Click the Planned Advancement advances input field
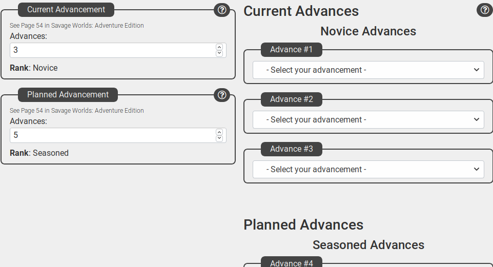The height and width of the screenshot is (267, 493). click(x=118, y=135)
